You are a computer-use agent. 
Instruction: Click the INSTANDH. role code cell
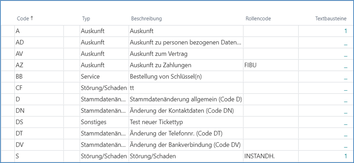[x=271, y=156]
